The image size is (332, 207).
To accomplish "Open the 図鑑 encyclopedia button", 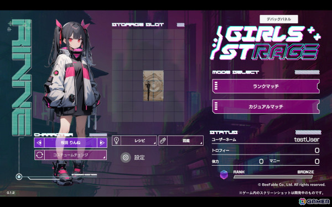I will coord(181,141).
